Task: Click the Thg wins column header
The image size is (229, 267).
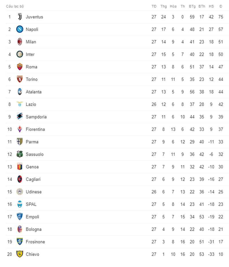Action: (163, 7)
